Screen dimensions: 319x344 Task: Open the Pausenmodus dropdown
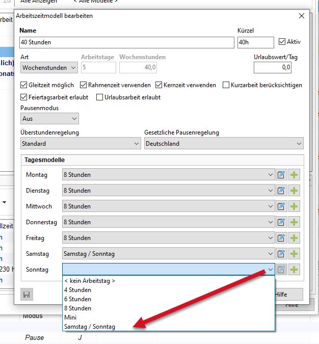49,118
